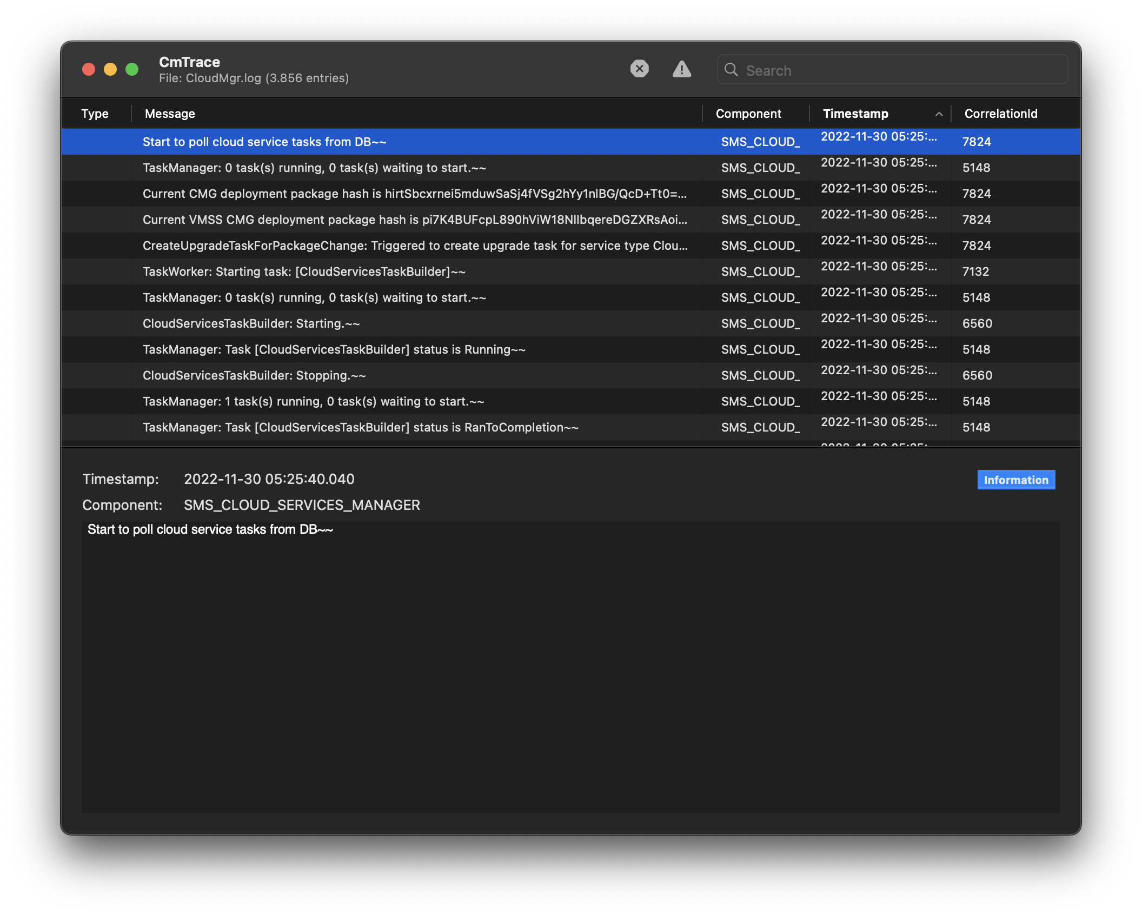Sort by the Type column header

pyautogui.click(x=95, y=114)
